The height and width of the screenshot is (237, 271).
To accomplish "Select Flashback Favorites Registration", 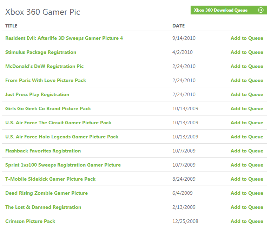I will 43,151.
